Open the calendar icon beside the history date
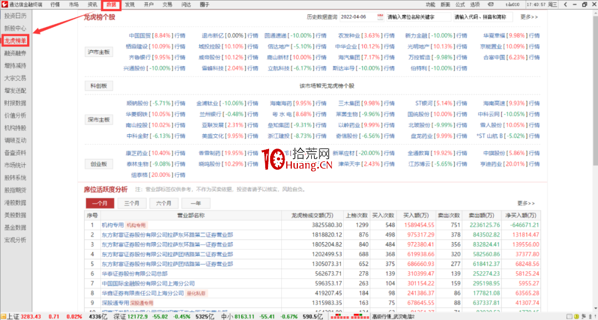 click(x=380, y=17)
